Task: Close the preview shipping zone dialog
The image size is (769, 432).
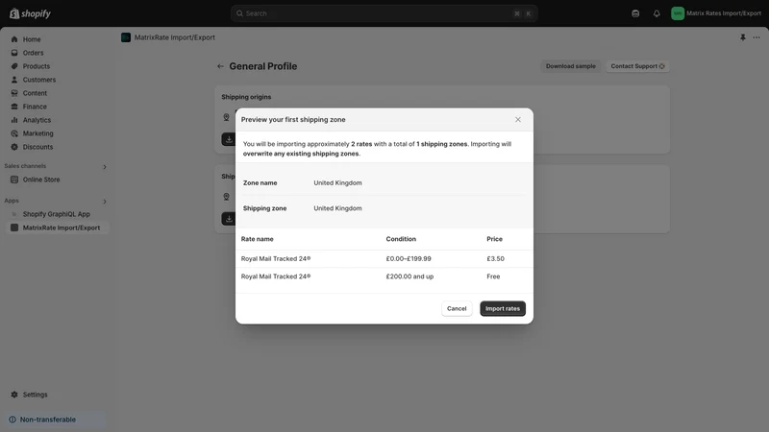Action: pyautogui.click(x=518, y=119)
